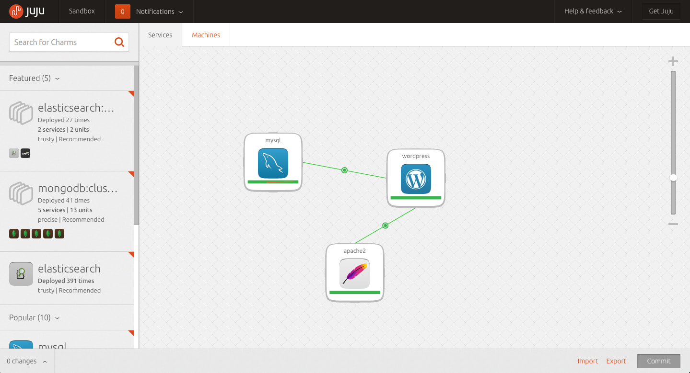Click the elasticsearch cluster bundle icon
The width and height of the screenshot is (690, 373).
21,113
